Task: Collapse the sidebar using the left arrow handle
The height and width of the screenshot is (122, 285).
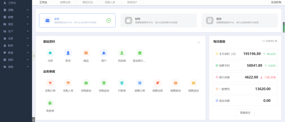Action: [34, 56]
